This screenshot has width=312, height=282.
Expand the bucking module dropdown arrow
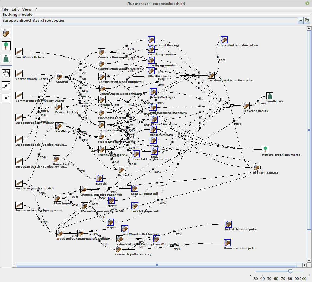pyautogui.click(x=300, y=21)
